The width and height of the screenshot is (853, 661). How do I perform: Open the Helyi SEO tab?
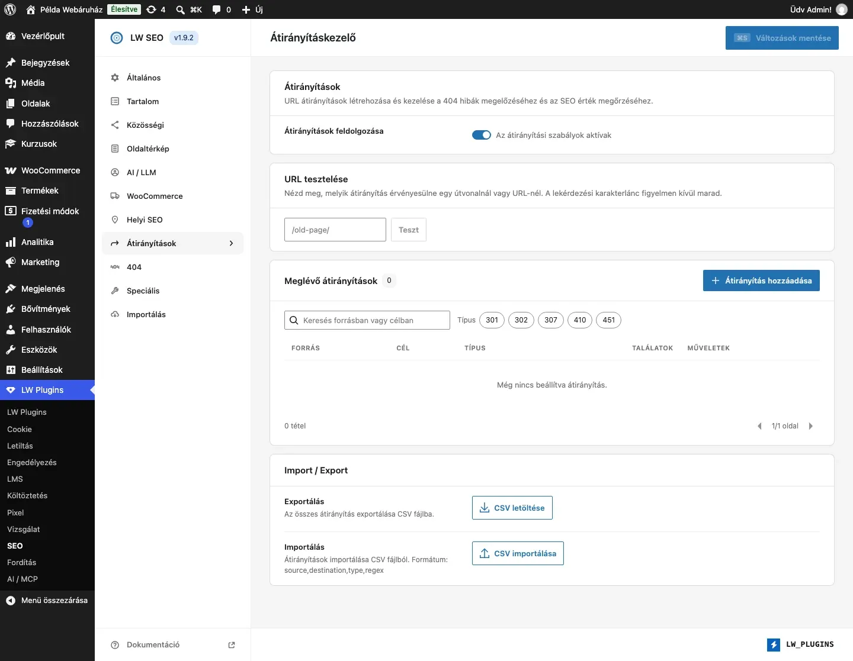(173, 220)
